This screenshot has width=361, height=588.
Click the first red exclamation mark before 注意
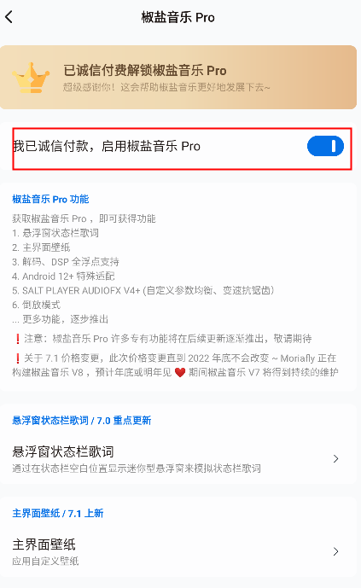point(17,339)
